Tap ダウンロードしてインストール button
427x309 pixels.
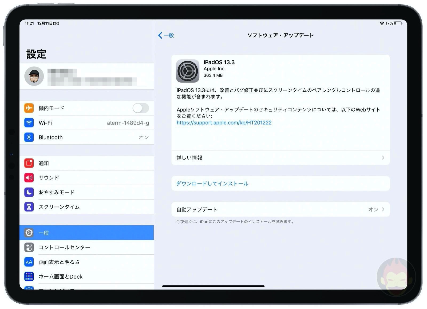click(x=280, y=184)
